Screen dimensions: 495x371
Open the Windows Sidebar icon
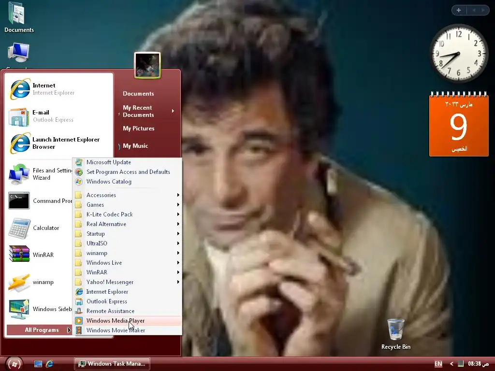pos(19,309)
